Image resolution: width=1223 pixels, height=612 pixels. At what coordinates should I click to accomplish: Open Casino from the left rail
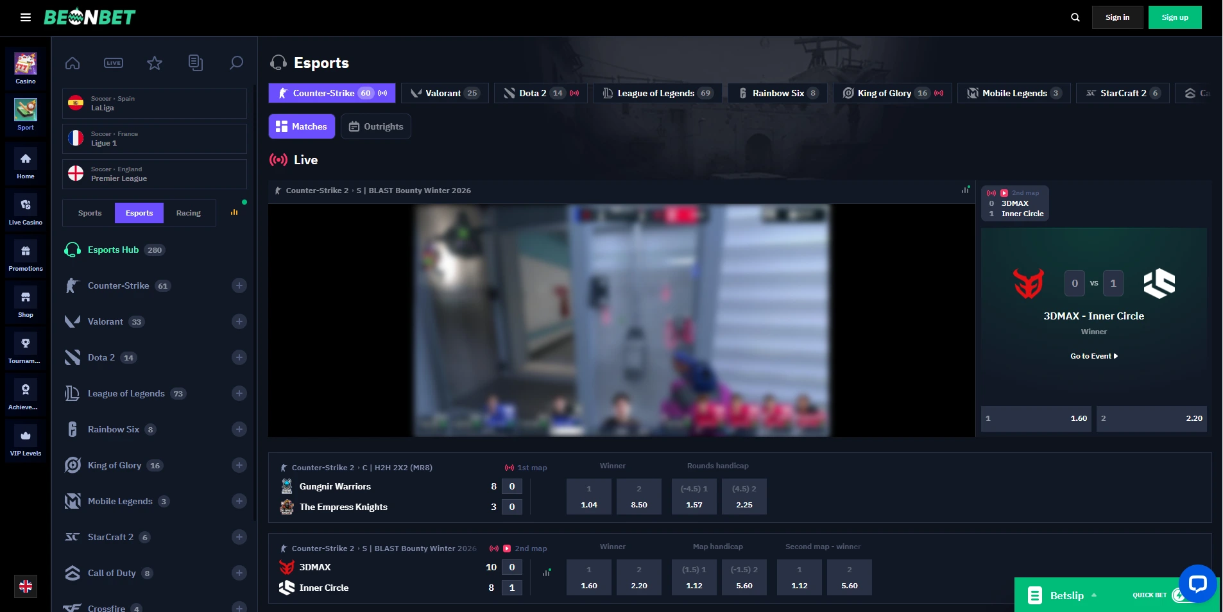[26, 68]
